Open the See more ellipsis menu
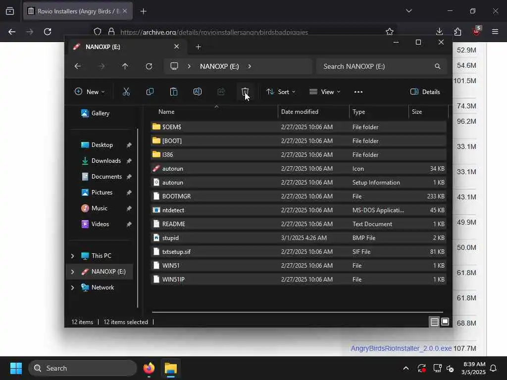The width and height of the screenshot is (507, 380). (358, 92)
